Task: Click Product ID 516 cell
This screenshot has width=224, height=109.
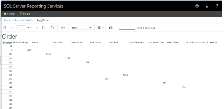Action: 11,100
